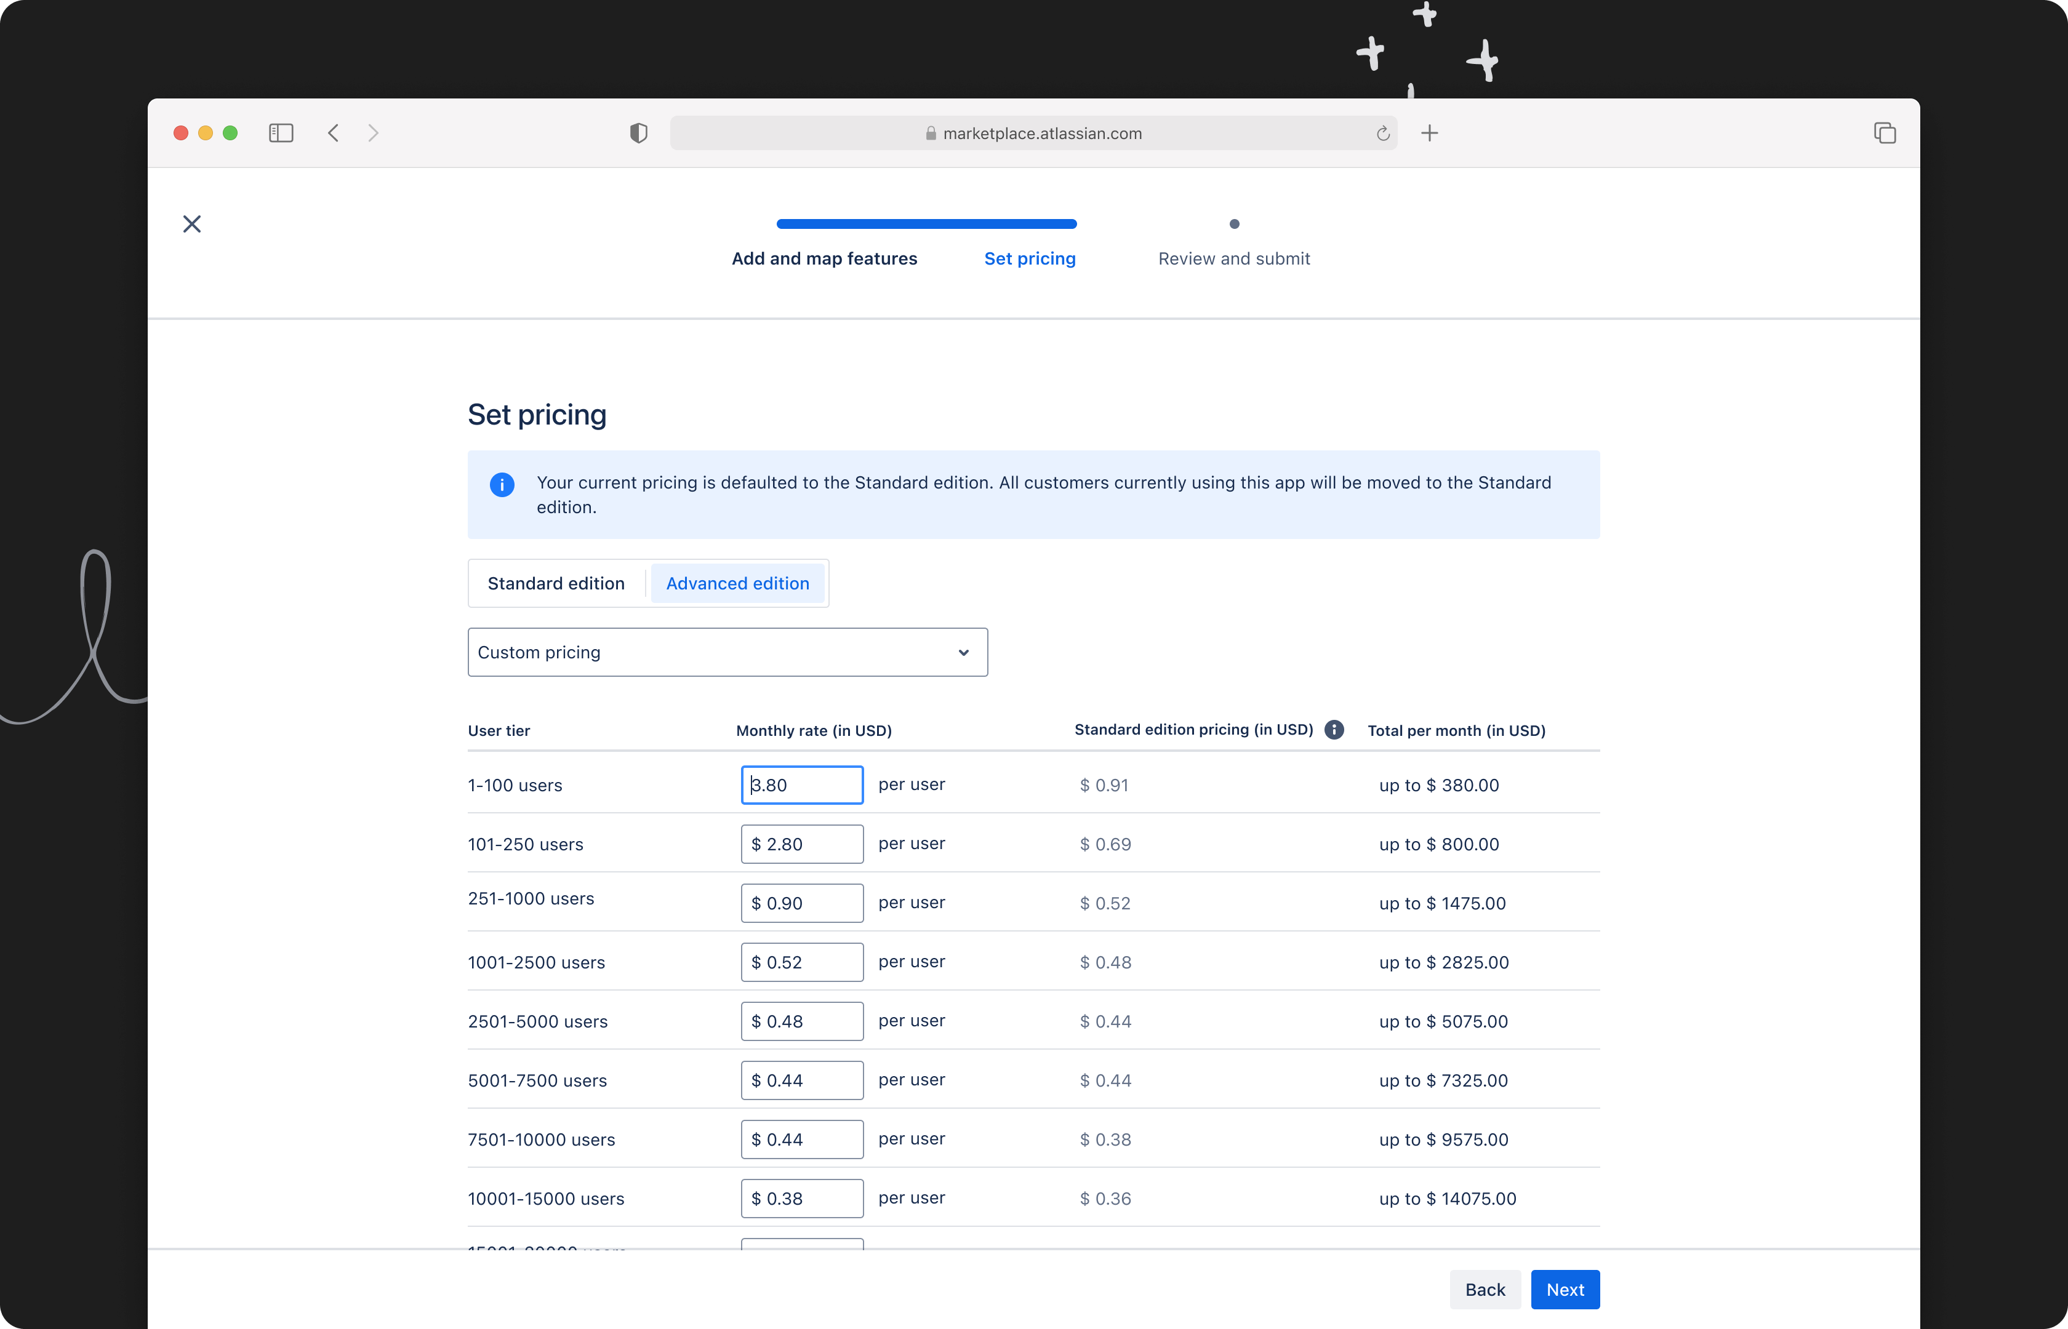The height and width of the screenshot is (1329, 2068).
Task: Click the 101-250 users tier label
Action: (x=526, y=845)
